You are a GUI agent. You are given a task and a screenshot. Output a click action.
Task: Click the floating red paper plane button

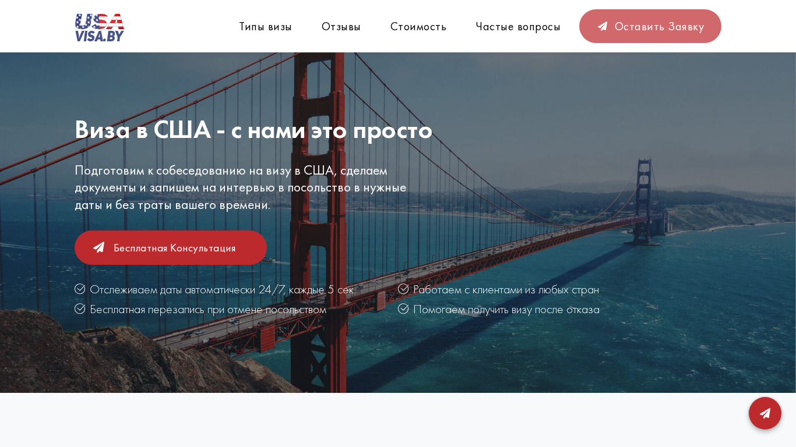(x=765, y=413)
